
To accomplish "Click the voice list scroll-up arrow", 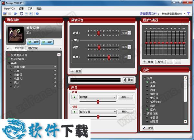I will coord(59,55).
